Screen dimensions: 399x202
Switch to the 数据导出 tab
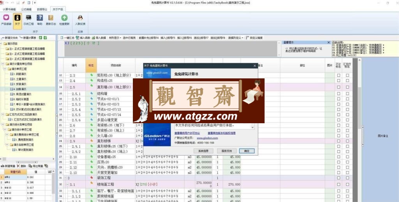click(x=42, y=9)
